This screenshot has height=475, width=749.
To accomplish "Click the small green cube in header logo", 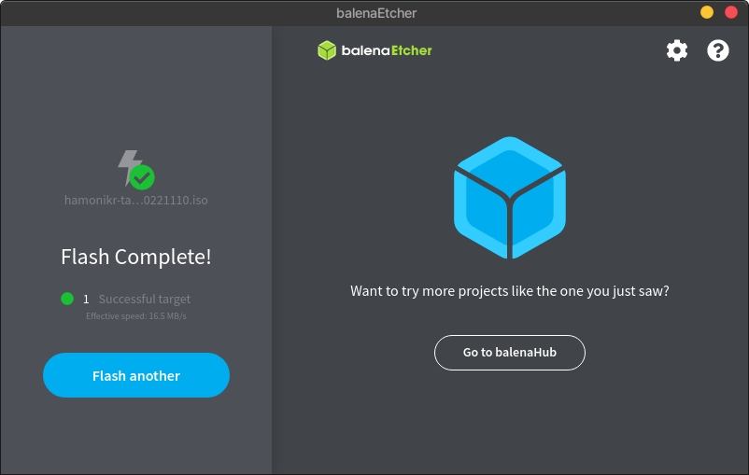I will pyautogui.click(x=326, y=50).
